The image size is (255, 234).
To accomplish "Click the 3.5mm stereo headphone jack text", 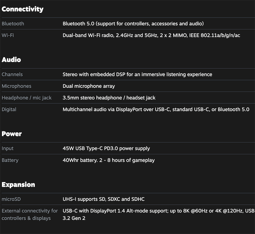I will coord(109,98).
